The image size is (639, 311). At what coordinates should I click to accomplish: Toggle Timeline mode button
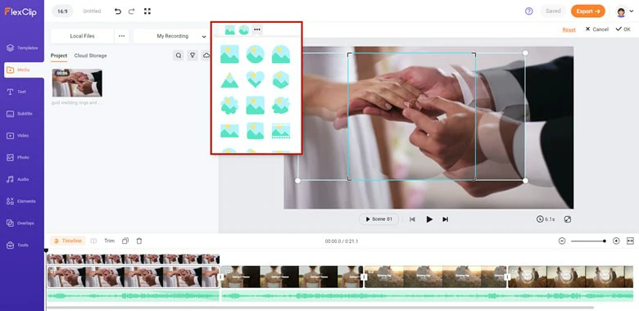click(68, 241)
